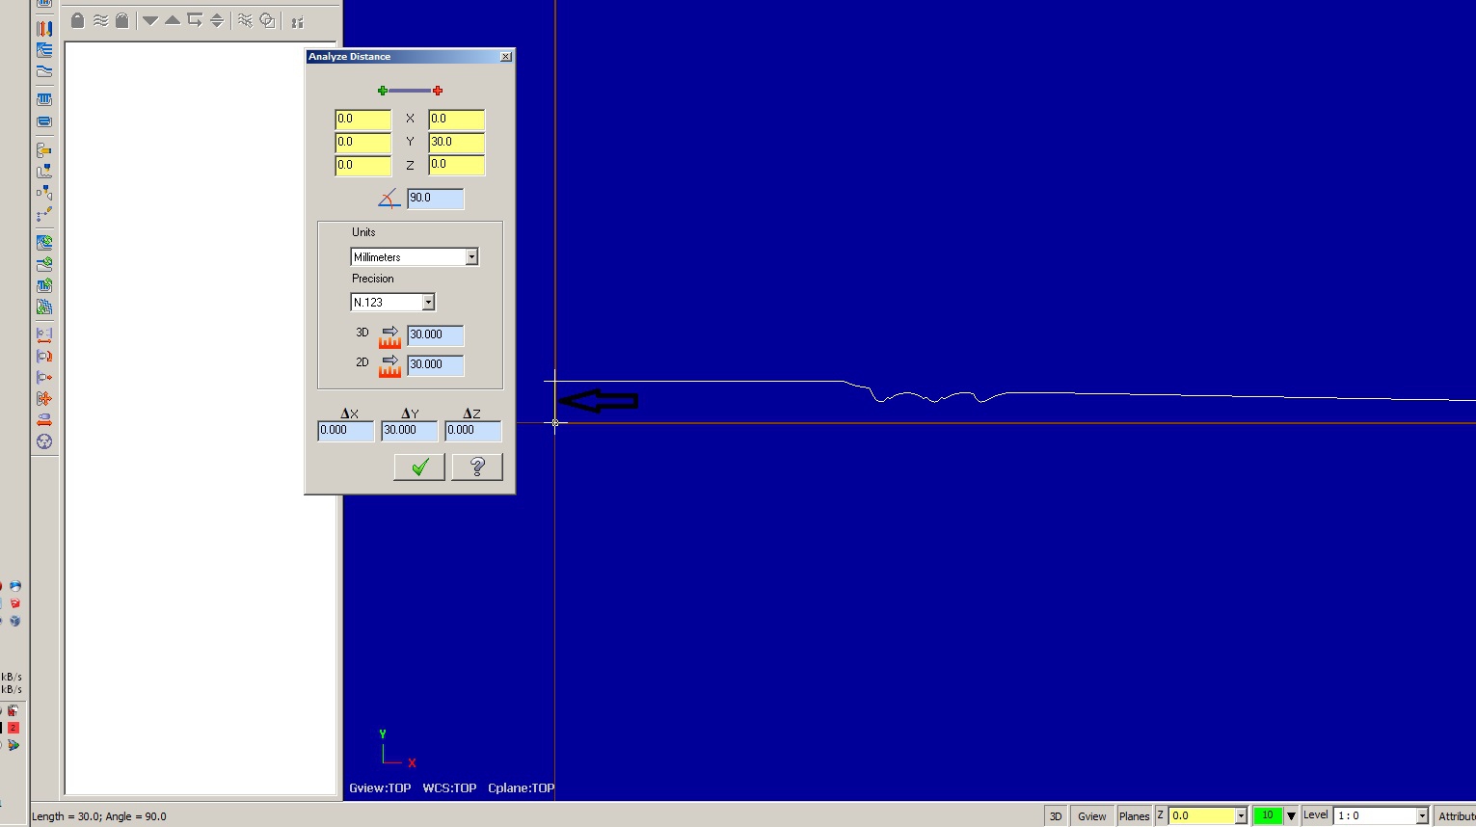Close the Analyze Distance dialog

point(505,57)
